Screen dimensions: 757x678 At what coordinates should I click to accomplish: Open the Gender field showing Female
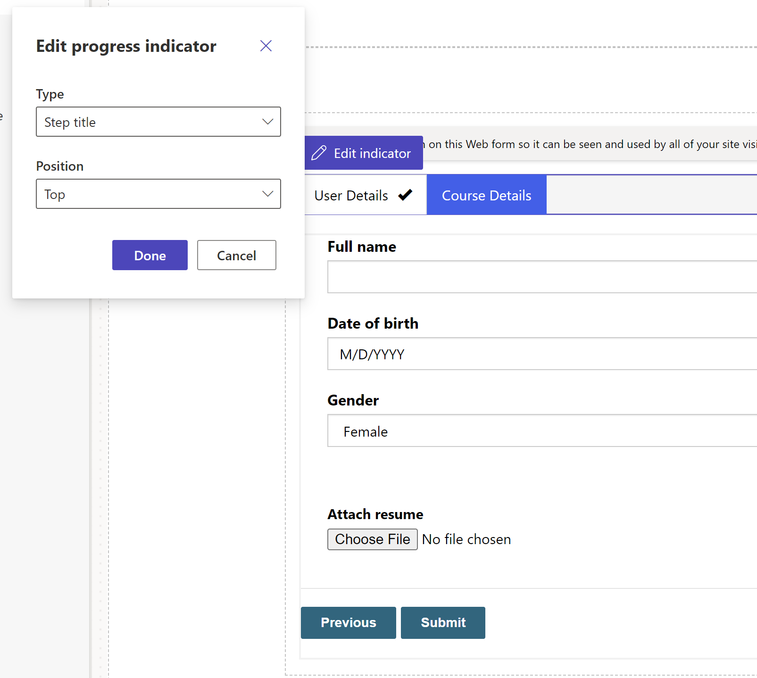(519, 430)
